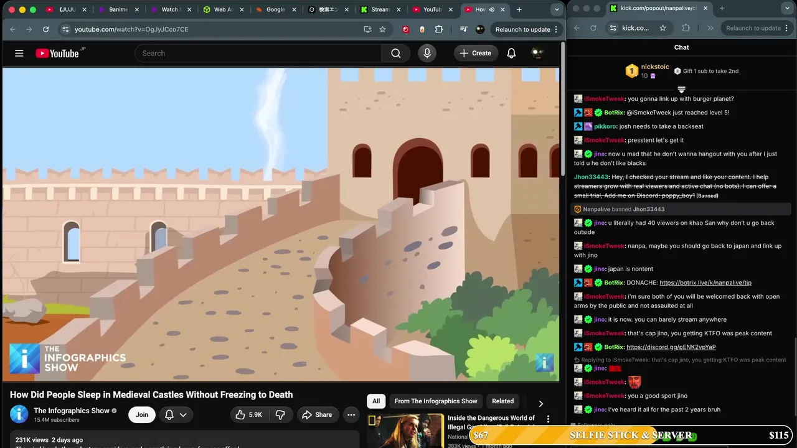Viewport: 797px width, 448px height.
Task: Click iSmokeTweek username in burger planet message
Action: (604, 99)
